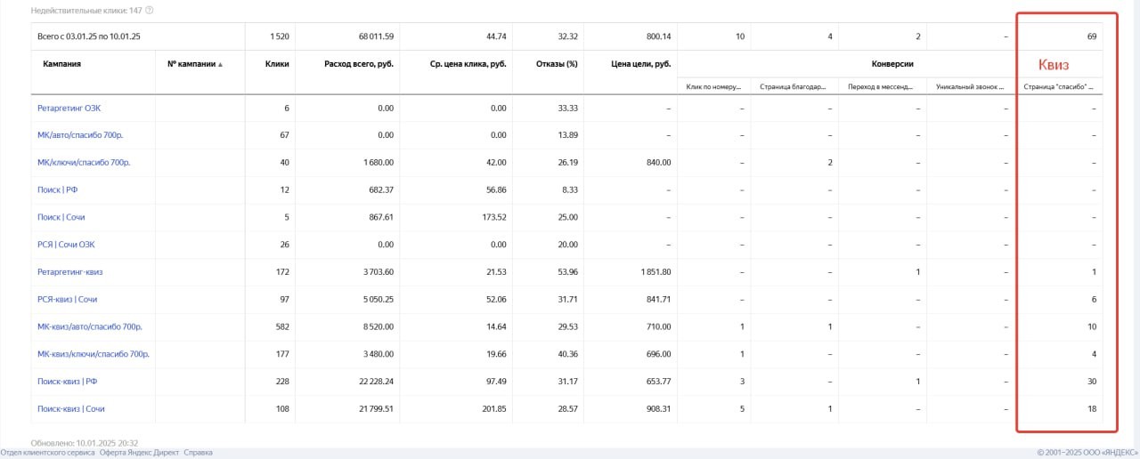Open the Справка footer link
Image resolution: width=1140 pixels, height=459 pixels.
[198, 453]
